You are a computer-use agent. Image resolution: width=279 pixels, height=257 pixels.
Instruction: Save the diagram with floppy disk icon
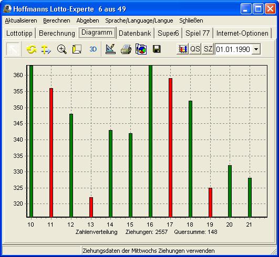click(157, 49)
